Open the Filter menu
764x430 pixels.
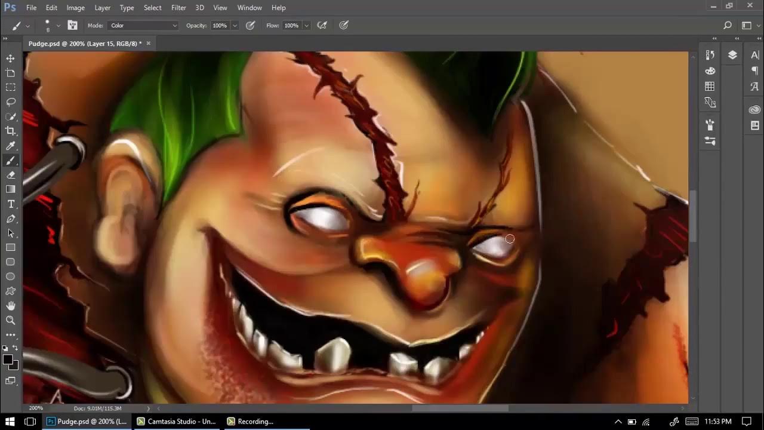[x=178, y=8]
